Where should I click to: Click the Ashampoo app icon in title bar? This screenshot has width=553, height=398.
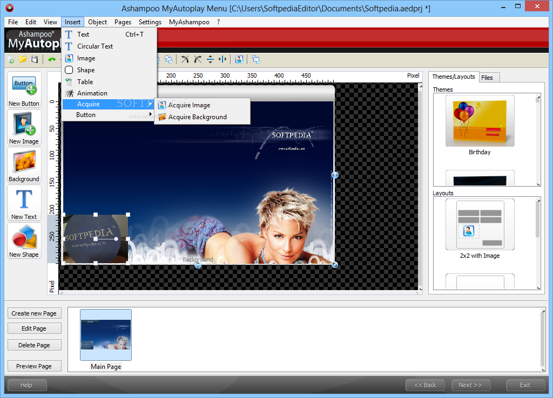click(10, 8)
